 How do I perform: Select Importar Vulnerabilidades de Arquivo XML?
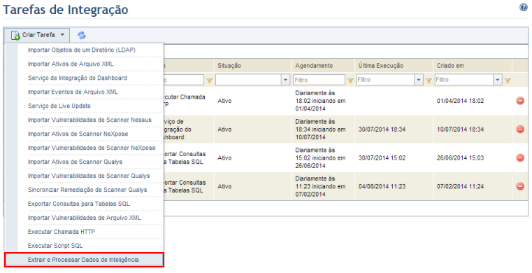(85, 218)
